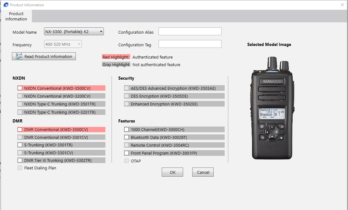Enable Bluetooth Data (KWD-3002BT)
The width and height of the screenshot is (348, 210).
(126, 137)
